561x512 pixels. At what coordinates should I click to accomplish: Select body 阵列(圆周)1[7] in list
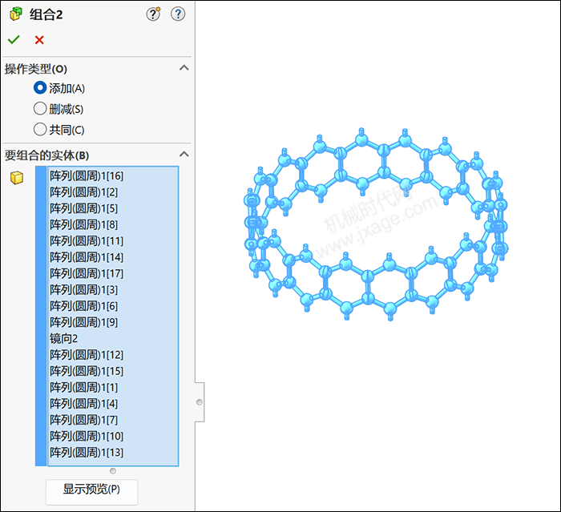coord(113,420)
